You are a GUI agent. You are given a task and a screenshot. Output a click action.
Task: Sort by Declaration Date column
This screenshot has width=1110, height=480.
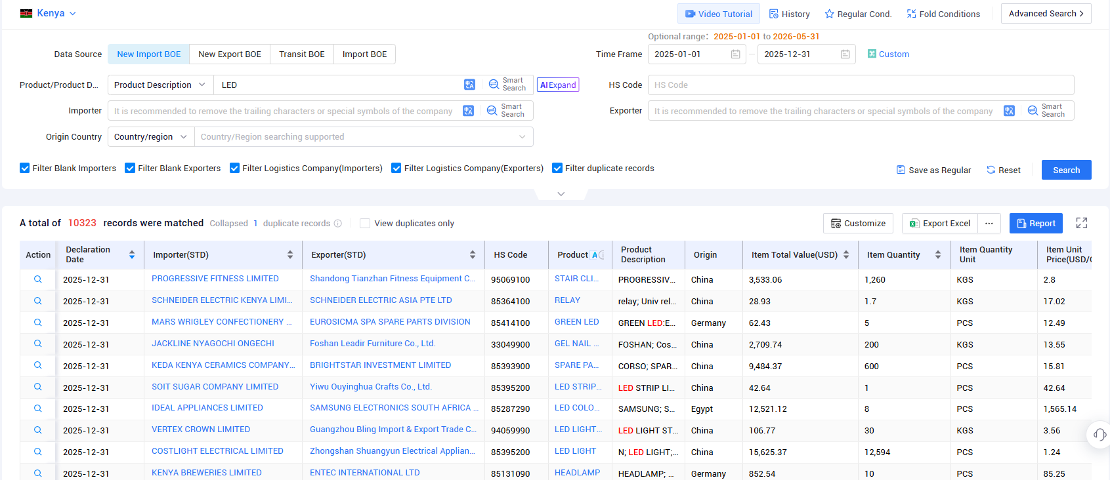[132, 254]
